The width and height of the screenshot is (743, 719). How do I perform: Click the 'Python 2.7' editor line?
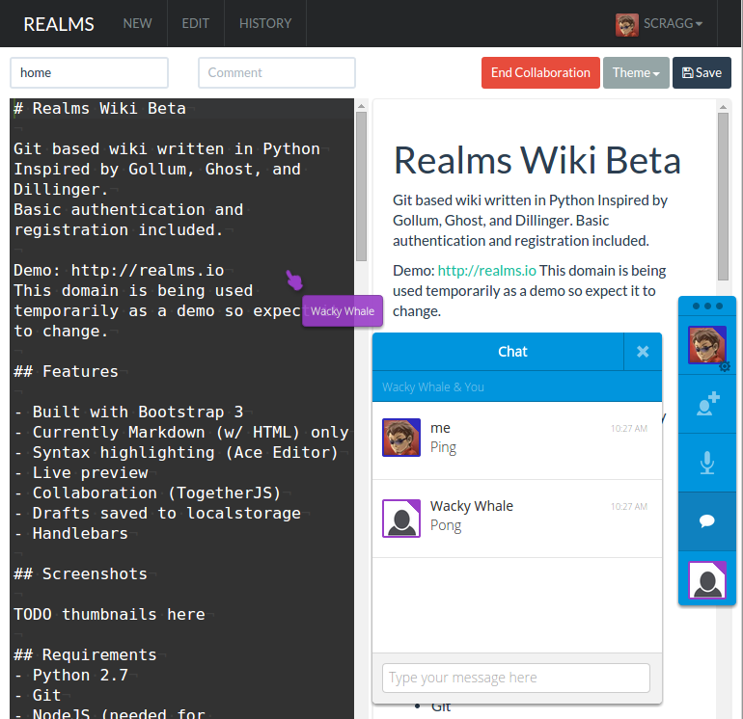(71, 675)
